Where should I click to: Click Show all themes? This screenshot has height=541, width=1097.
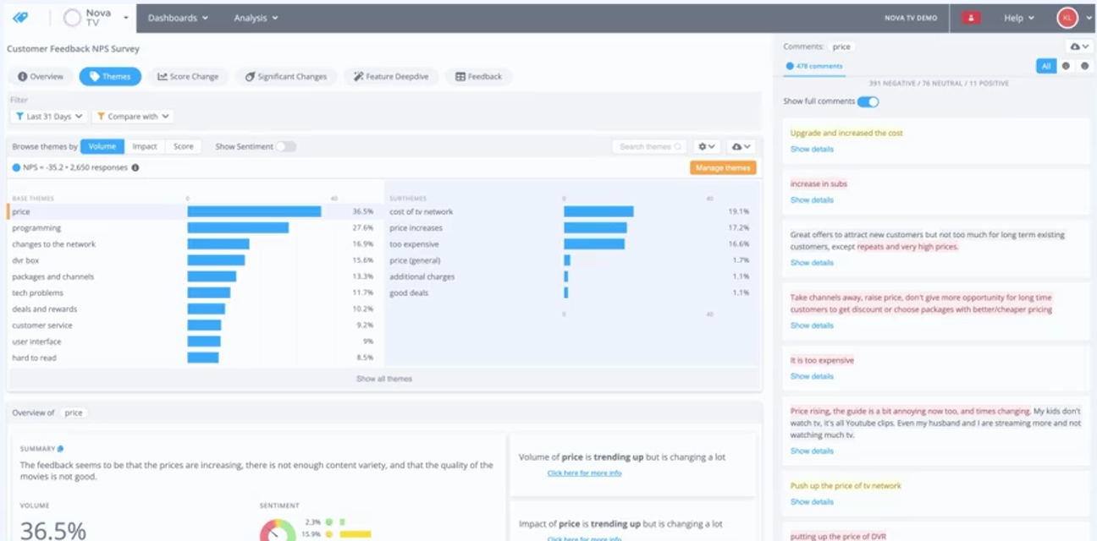[384, 379]
